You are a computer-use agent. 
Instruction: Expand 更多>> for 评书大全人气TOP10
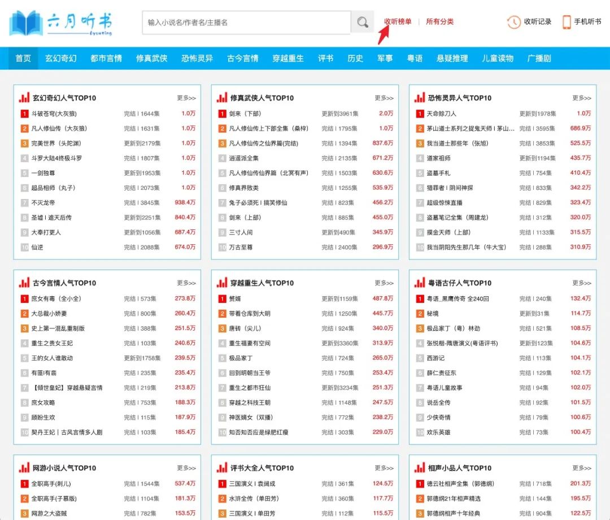pyautogui.click(x=384, y=468)
